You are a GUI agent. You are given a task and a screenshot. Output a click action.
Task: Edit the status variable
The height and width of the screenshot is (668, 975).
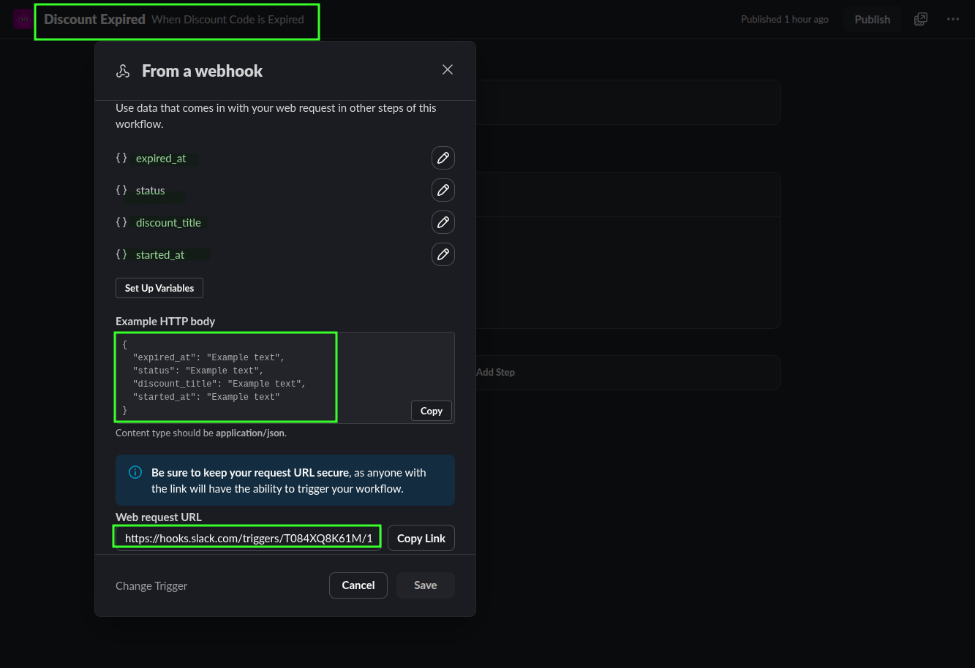pos(443,190)
